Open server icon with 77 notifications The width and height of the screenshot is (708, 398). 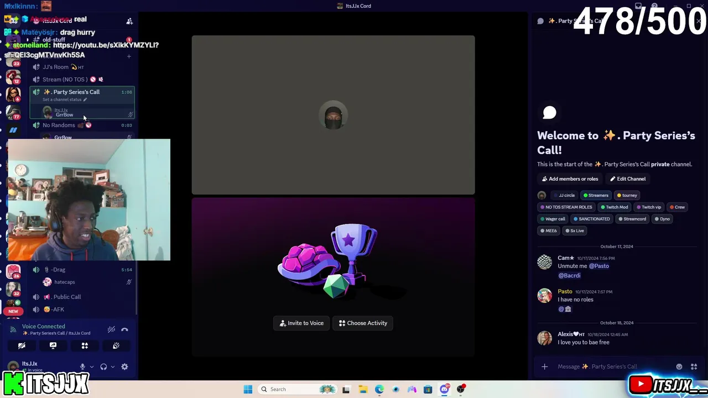13,112
